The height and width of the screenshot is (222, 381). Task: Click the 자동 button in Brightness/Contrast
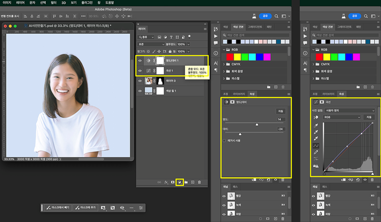point(280,111)
